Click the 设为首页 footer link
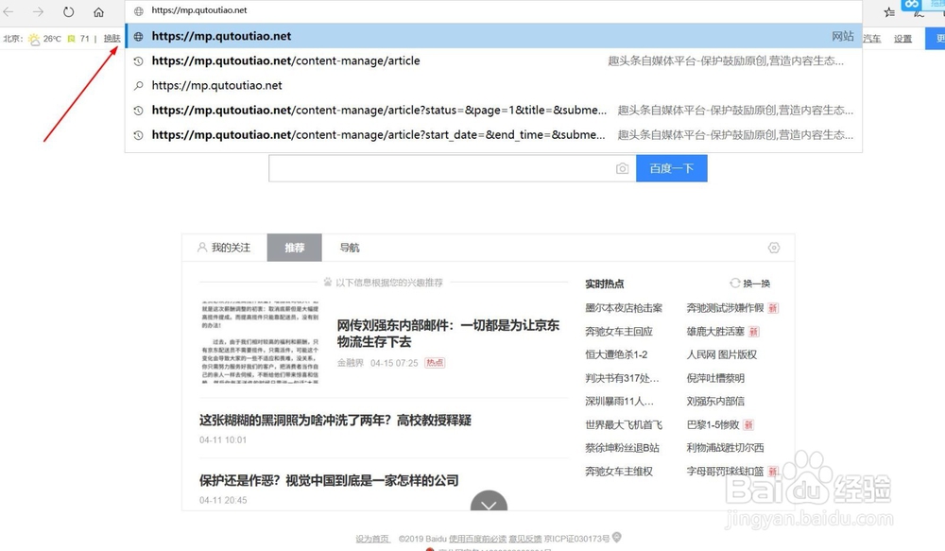Viewport: 945px width, 551px height. coord(372,539)
